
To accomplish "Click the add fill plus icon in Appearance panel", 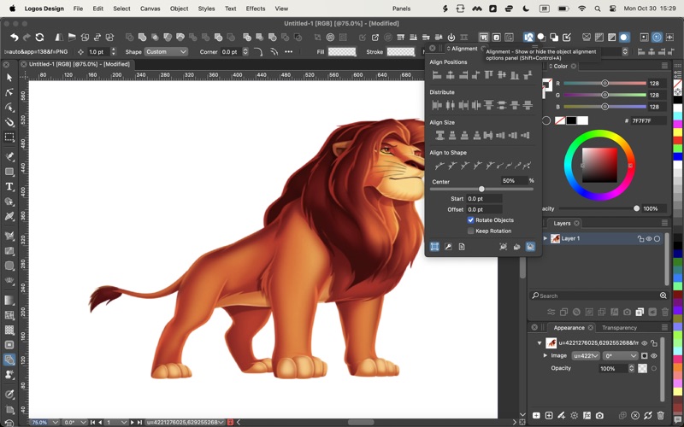I will [536, 416].
